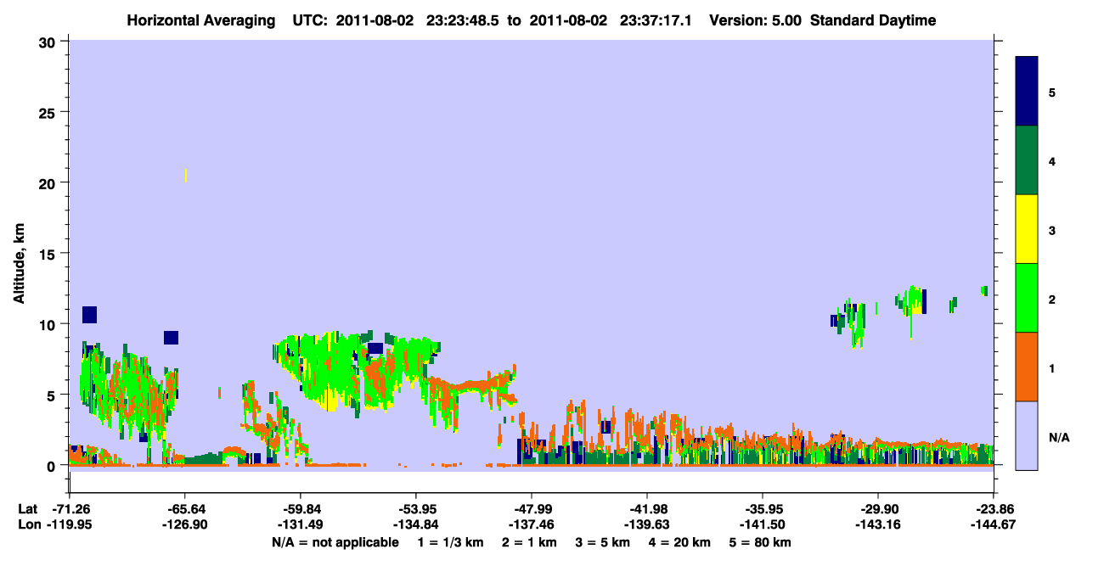Click longitude value -139.63
Image resolution: width=1104 pixels, height=566 pixels.
tap(646, 525)
